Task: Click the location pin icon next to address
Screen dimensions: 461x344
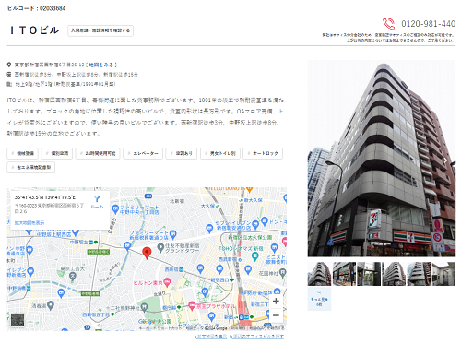Action: click(9, 65)
